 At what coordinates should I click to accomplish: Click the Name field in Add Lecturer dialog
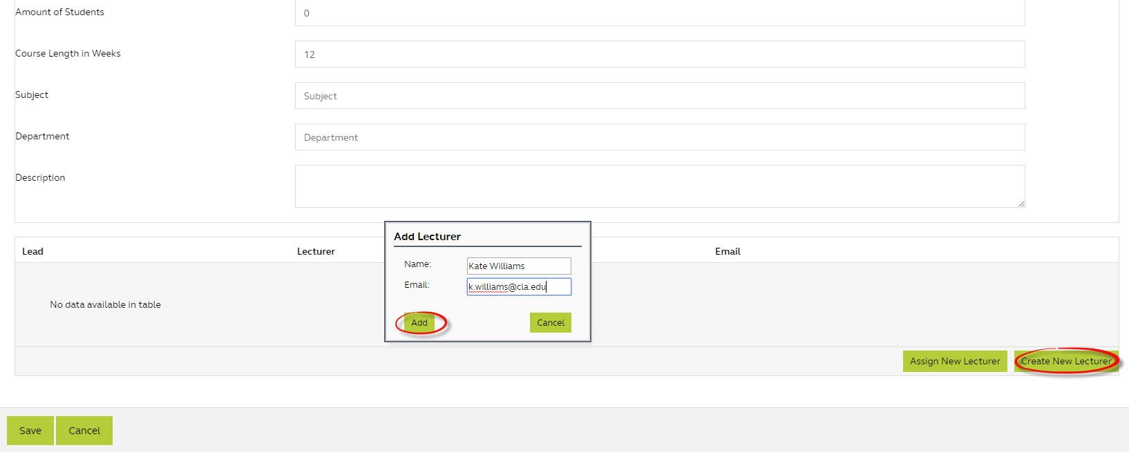coord(518,266)
